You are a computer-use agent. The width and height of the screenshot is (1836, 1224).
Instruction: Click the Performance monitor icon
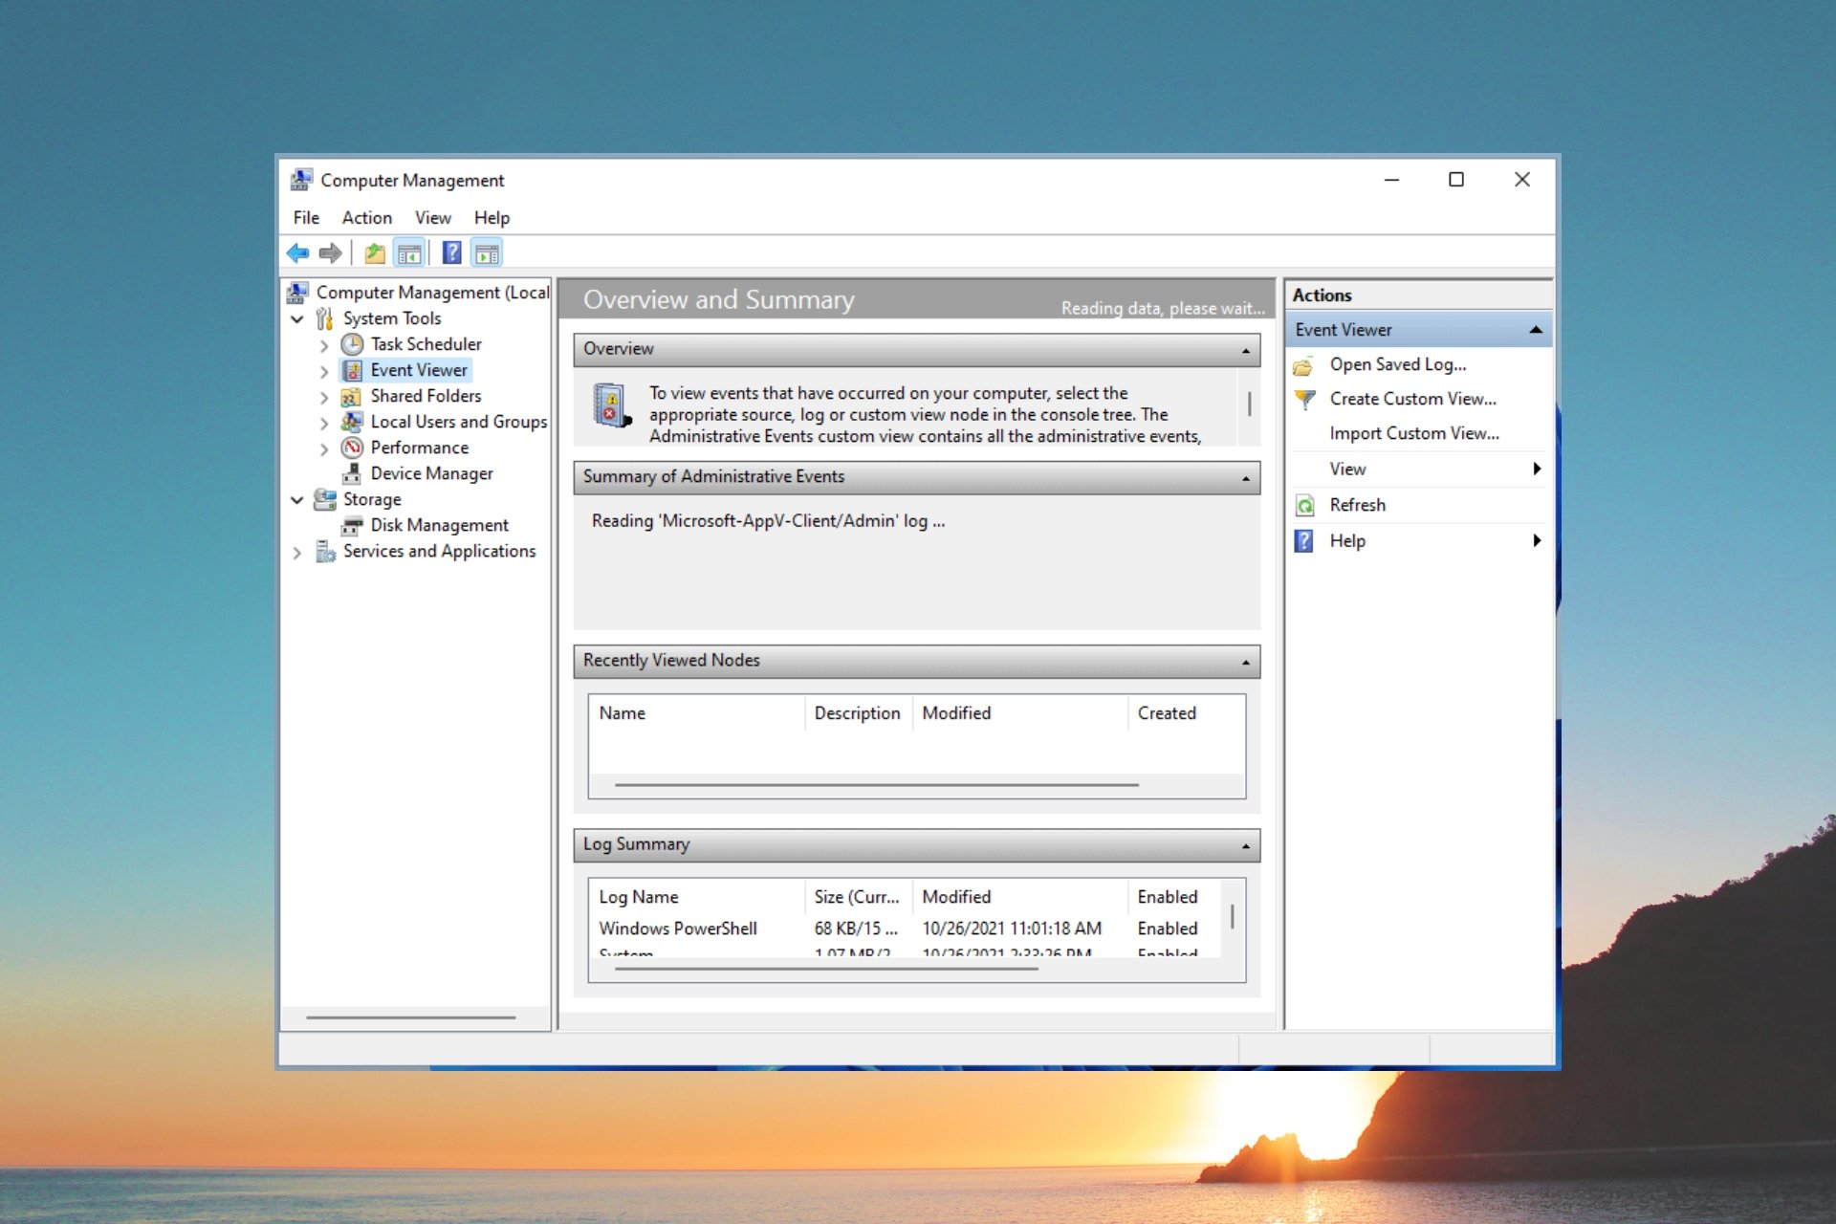[x=353, y=448]
